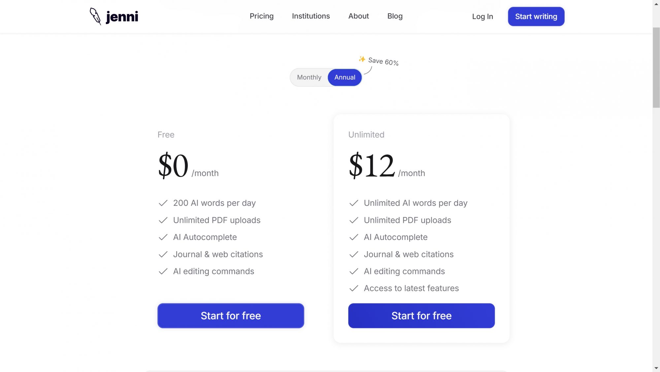Click the scrollbar down arrow
660x372 pixels.
click(656, 368)
